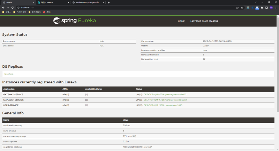Switch to the Eureka tab
Viewport: 279px width, 151px height.
click(18, 2)
